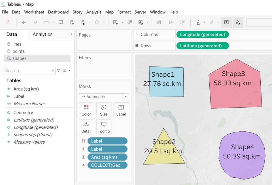
Task: Sort the data in descending order
Action: pyautogui.click(x=182, y=22)
